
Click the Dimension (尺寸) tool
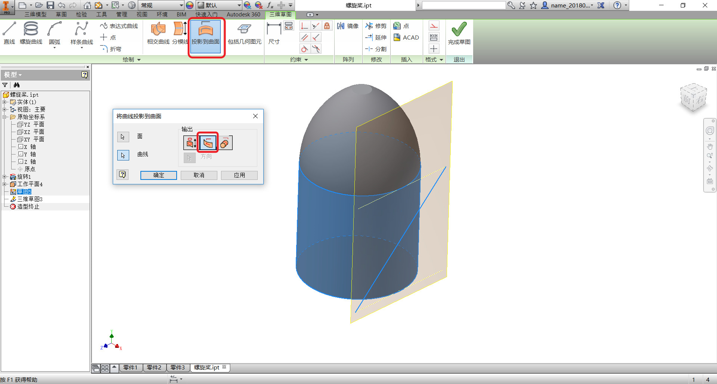click(274, 33)
